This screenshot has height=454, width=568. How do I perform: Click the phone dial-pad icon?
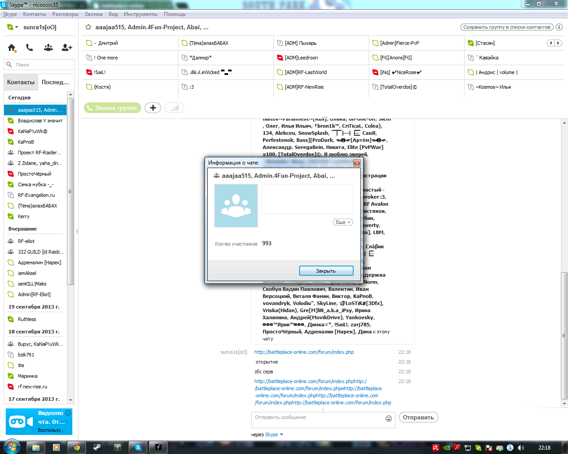[29, 47]
